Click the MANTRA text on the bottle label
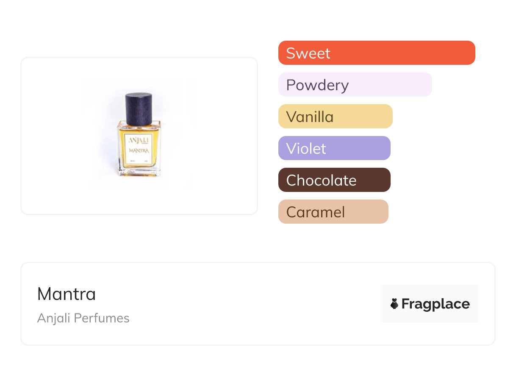Screen dimensions: 516x366 coord(139,150)
